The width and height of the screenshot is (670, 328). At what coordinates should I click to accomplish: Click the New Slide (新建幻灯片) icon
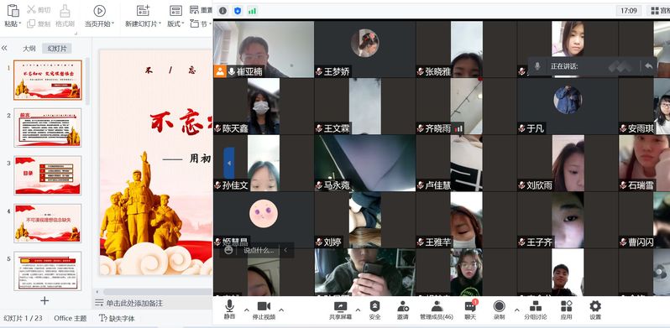[x=143, y=11]
